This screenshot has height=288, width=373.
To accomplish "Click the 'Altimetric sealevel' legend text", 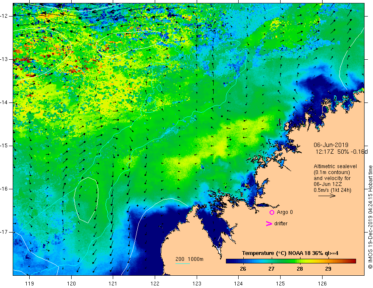I will click(x=335, y=166).
